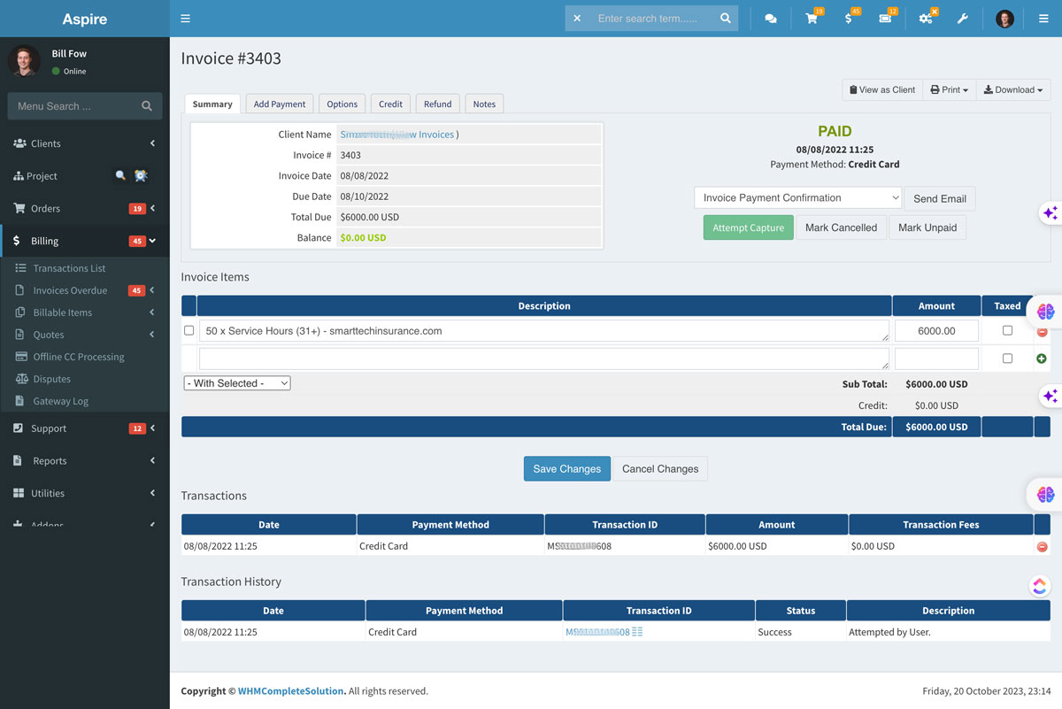Expand the Utilities sidebar menu

[84, 493]
